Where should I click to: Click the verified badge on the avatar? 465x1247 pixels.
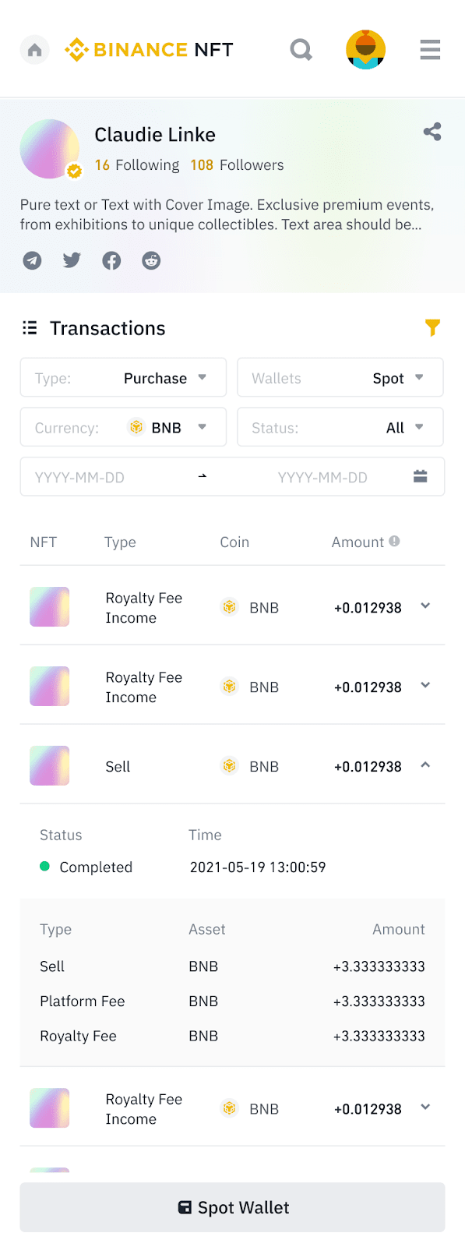pos(75,171)
